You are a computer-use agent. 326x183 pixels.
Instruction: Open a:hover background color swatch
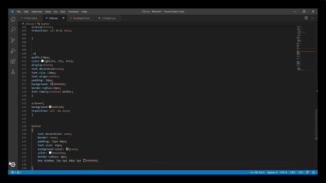[x=50, y=107]
